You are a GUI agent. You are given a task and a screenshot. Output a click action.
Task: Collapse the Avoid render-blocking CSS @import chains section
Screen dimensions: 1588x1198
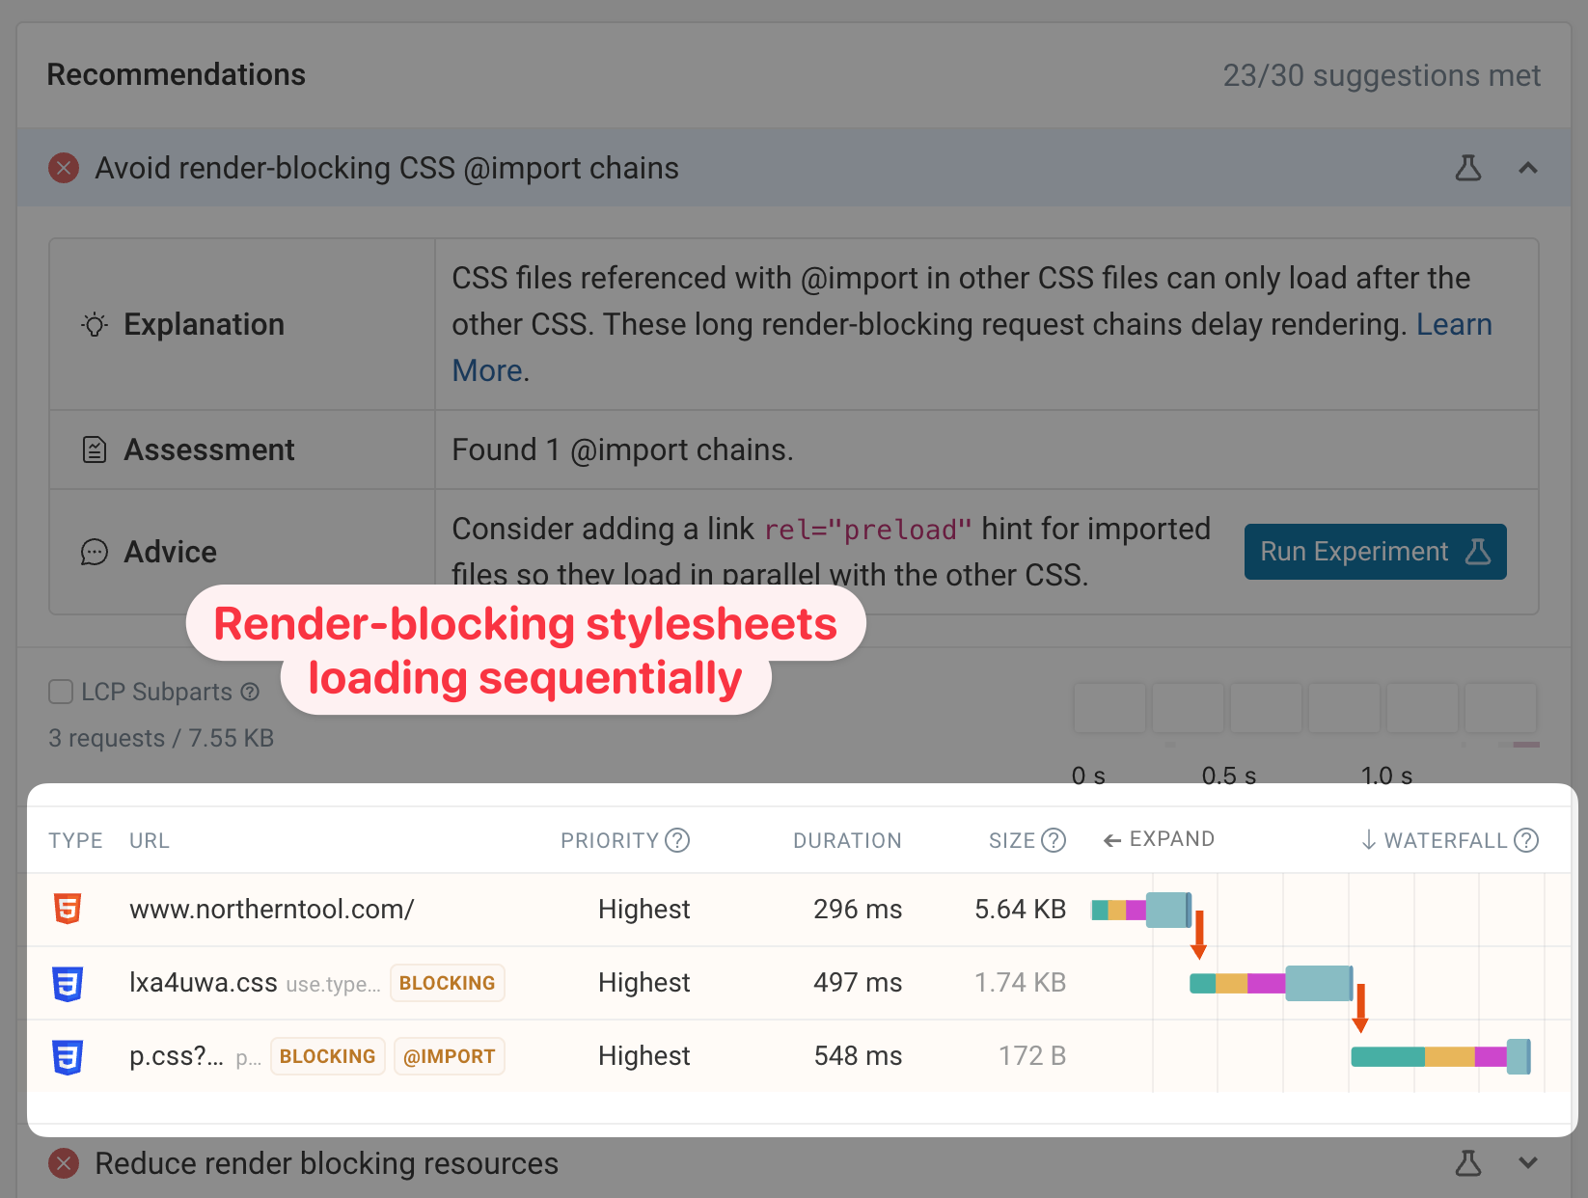[x=1527, y=168]
